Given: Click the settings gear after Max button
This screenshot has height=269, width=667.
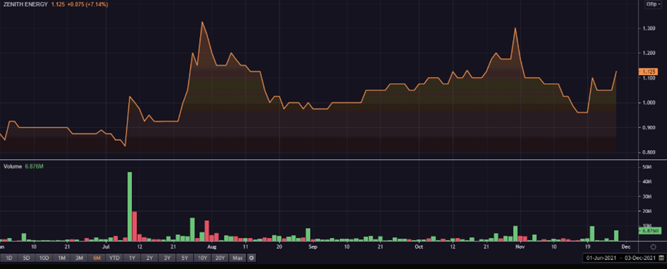Looking at the screenshot, I should tap(251, 258).
